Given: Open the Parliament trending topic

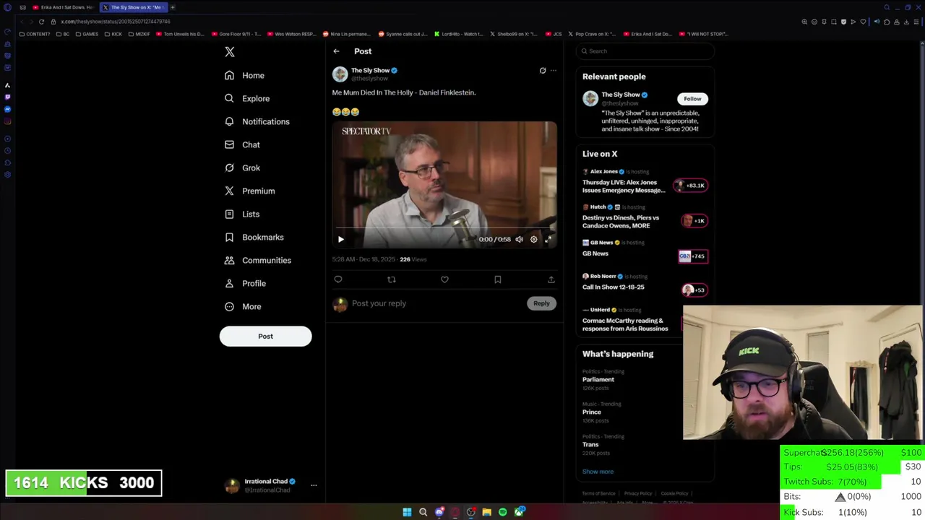Looking at the screenshot, I should point(598,379).
